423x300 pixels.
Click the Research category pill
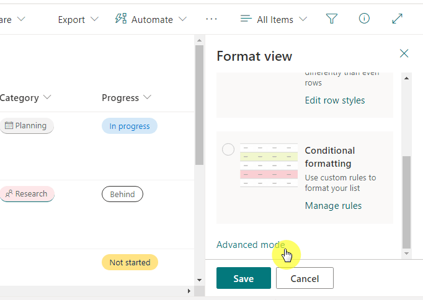[27, 194]
